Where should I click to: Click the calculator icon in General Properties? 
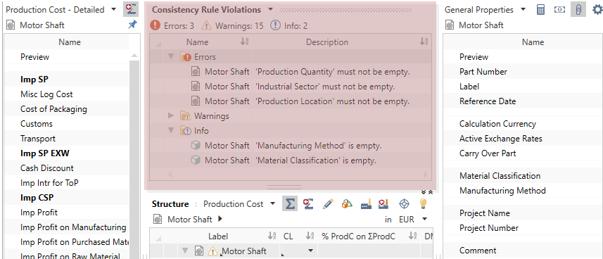[x=540, y=10]
